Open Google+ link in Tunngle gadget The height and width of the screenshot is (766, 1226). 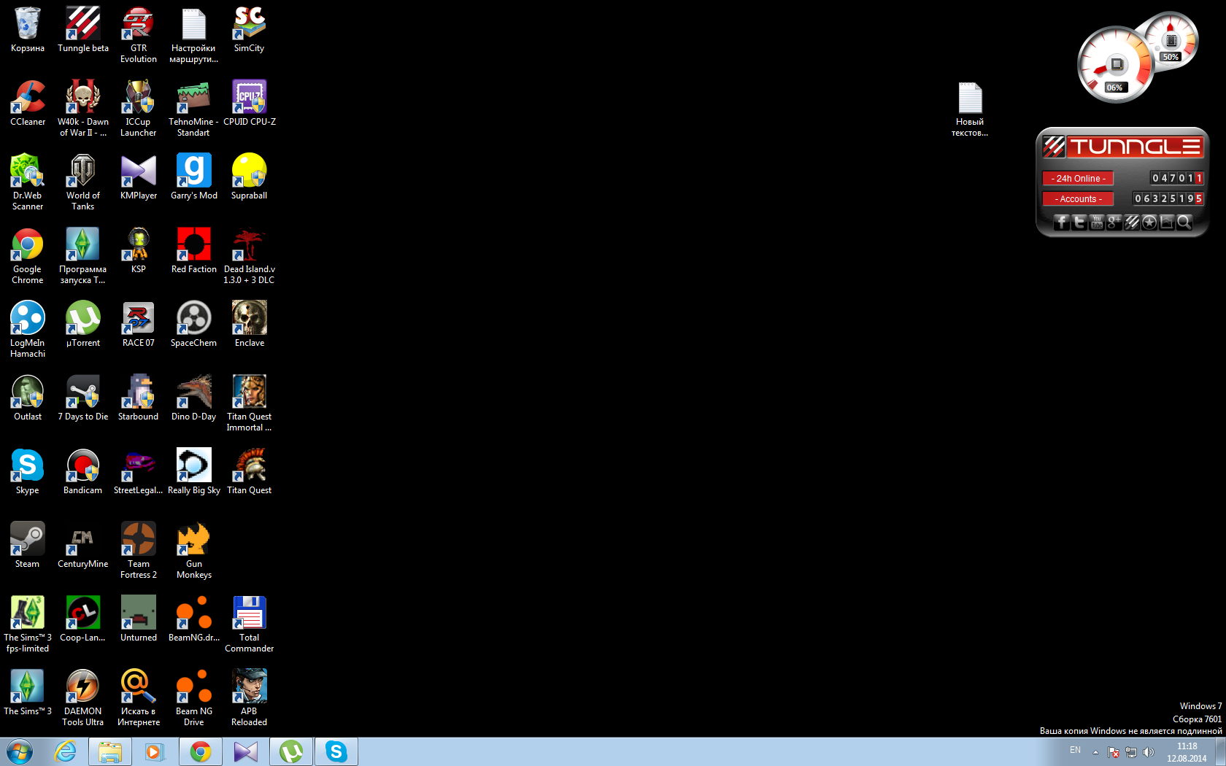tap(1114, 222)
